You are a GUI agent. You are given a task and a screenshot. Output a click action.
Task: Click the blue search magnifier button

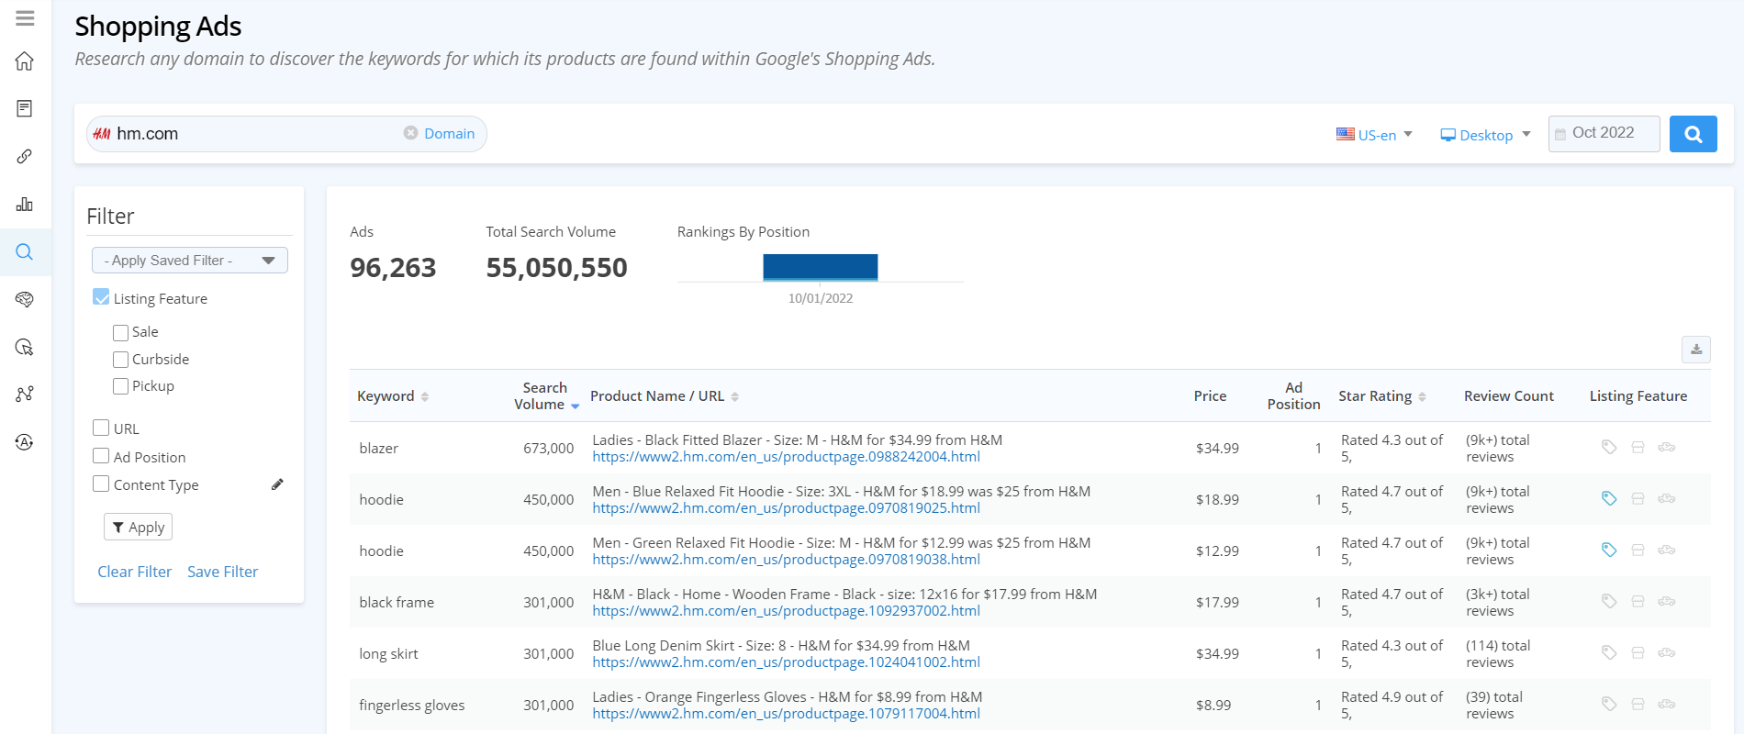tap(1693, 134)
